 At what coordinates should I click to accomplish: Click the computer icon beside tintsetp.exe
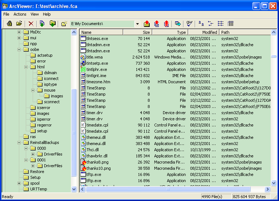[x=83, y=63]
